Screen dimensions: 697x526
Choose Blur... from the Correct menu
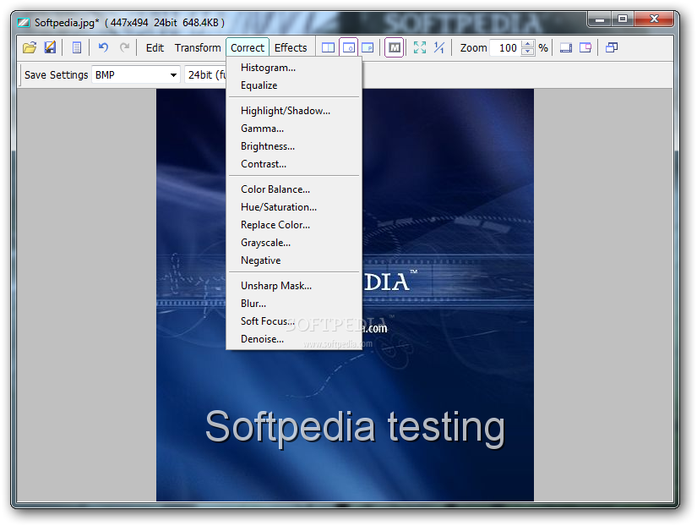click(x=294, y=304)
